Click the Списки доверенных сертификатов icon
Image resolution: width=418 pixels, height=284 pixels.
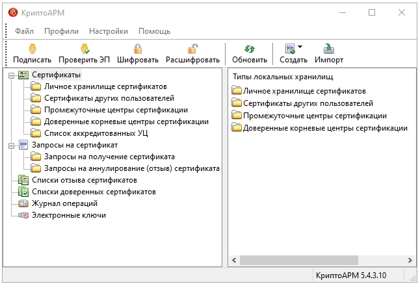click(23, 192)
